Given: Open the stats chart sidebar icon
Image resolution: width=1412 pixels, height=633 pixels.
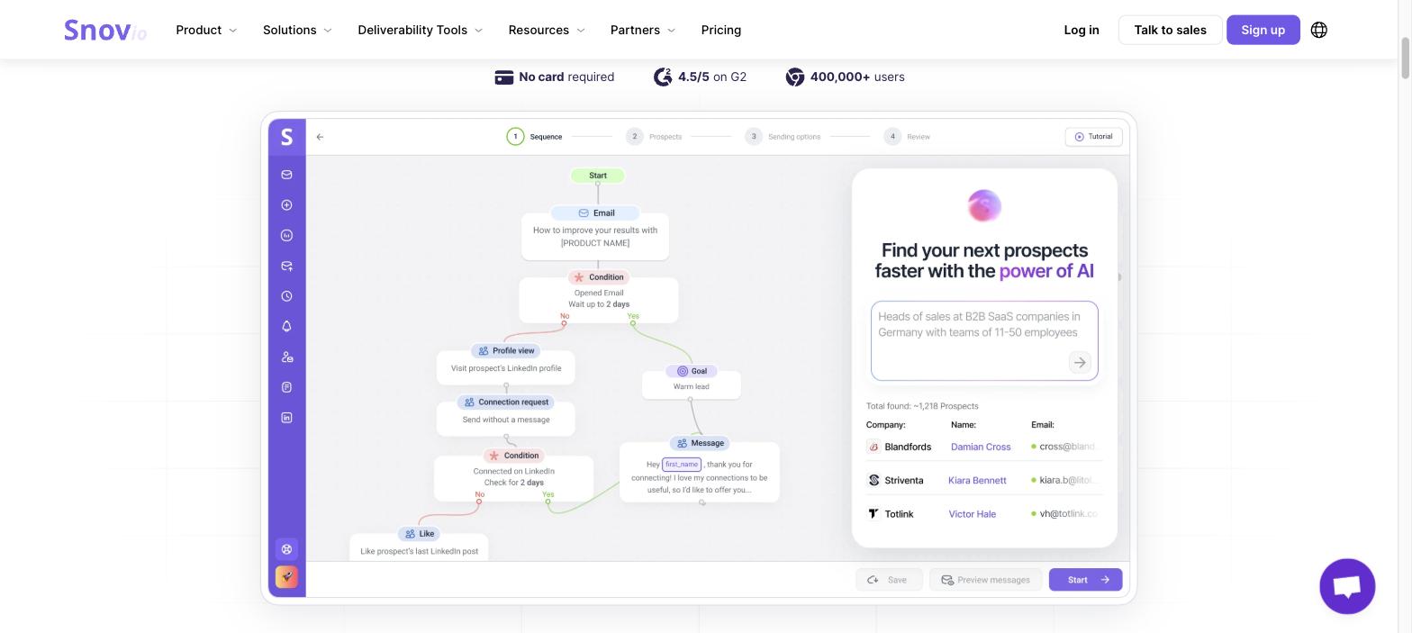Looking at the screenshot, I should click(x=286, y=236).
